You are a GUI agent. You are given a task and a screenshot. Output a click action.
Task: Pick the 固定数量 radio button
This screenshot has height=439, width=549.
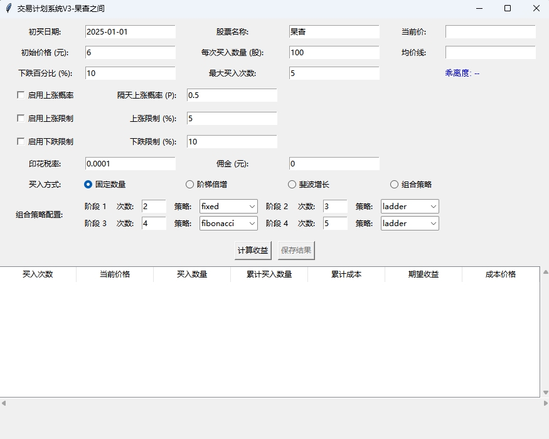point(88,185)
